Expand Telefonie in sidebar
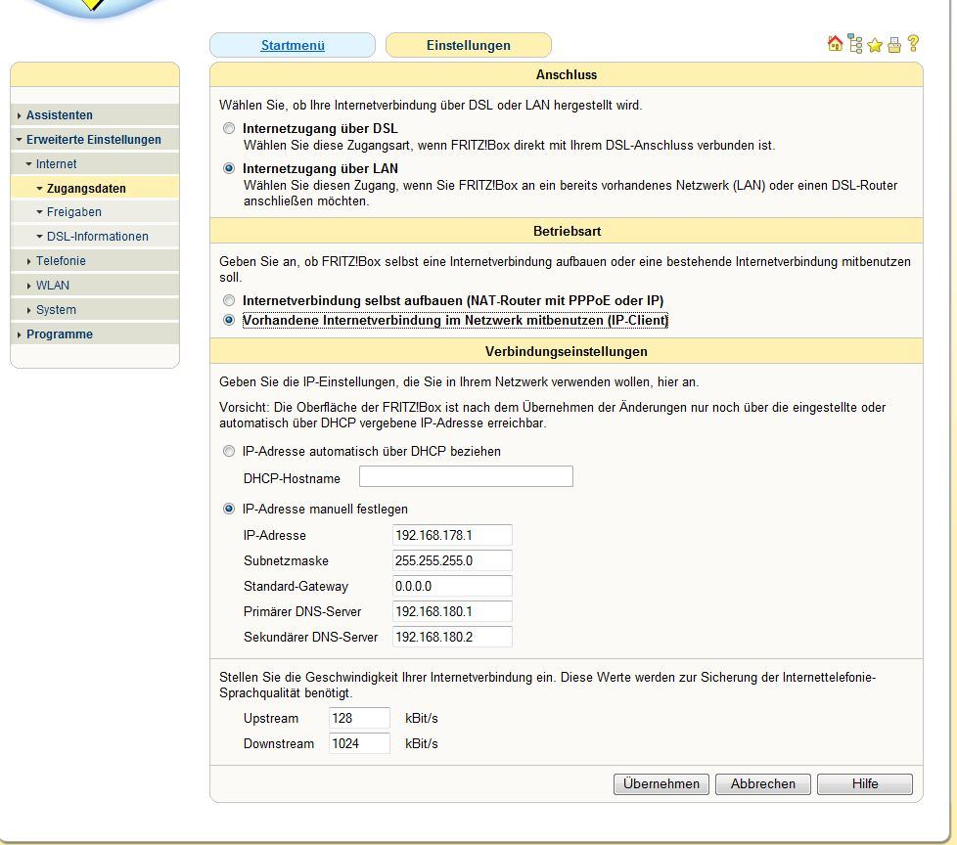 pos(95,260)
